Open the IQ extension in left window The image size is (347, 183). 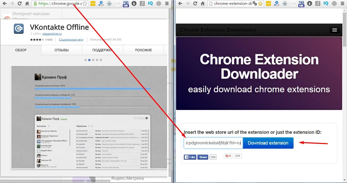(150, 4)
